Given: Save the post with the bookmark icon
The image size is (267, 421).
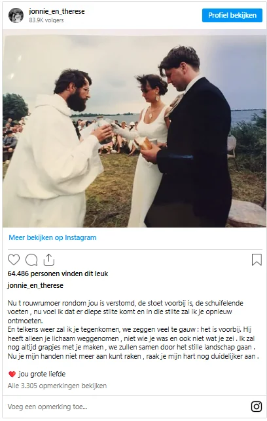Looking at the screenshot, I should [x=257, y=260].
